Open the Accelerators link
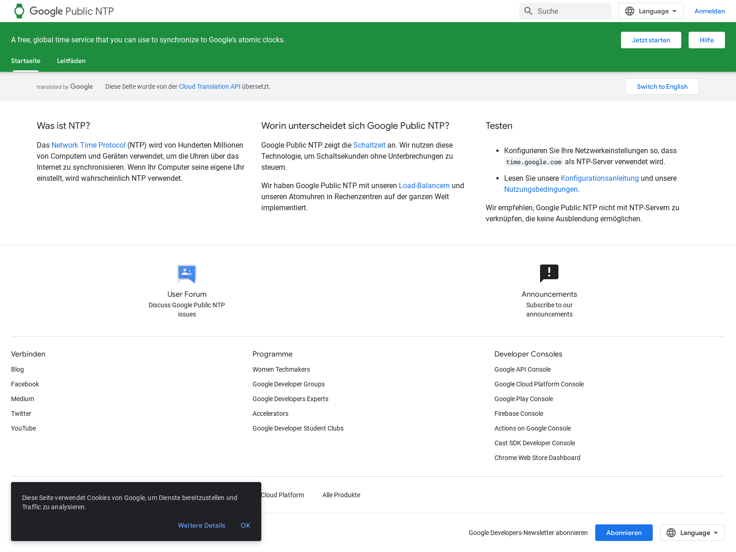The image size is (736, 552). pyautogui.click(x=270, y=414)
